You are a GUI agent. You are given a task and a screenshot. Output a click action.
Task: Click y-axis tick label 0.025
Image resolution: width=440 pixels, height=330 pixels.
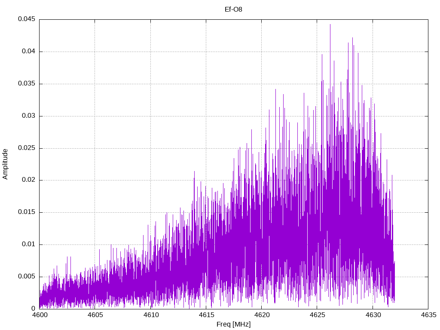click(27, 148)
